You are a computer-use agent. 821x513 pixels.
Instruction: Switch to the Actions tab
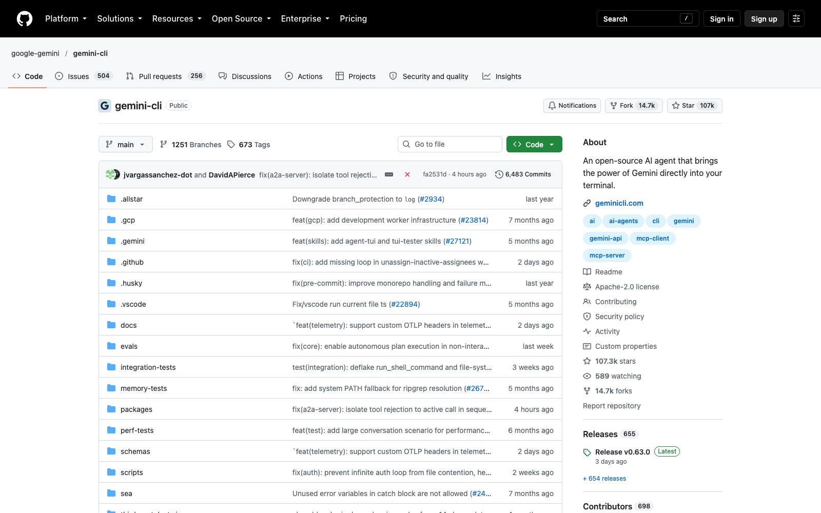click(x=304, y=76)
